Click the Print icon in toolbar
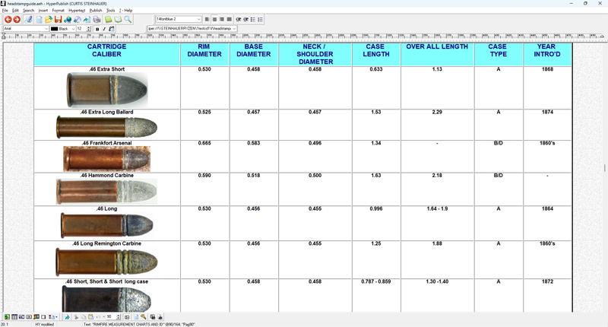The image size is (608, 327). click(x=97, y=20)
